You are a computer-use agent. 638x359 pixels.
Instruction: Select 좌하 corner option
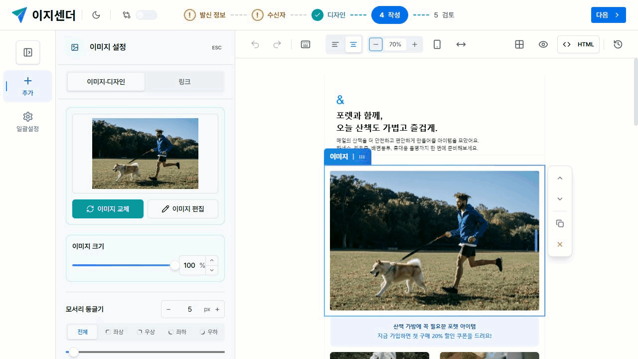pyautogui.click(x=177, y=332)
